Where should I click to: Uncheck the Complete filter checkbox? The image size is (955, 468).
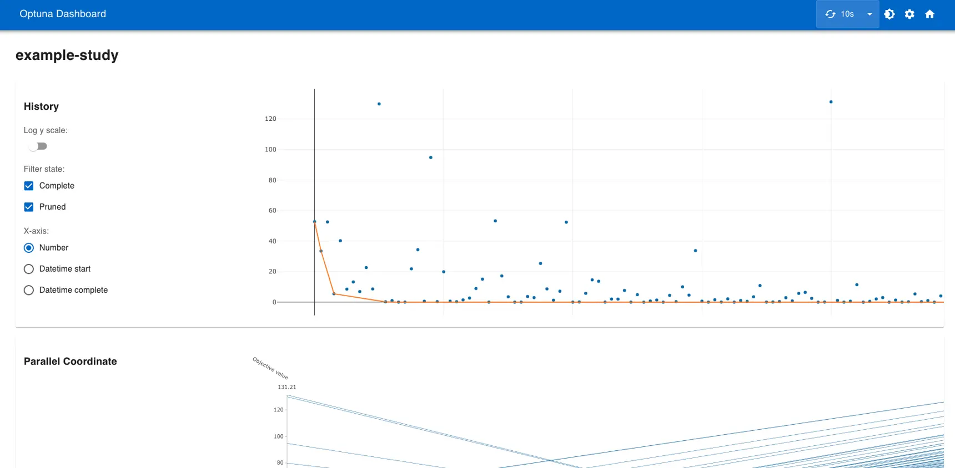(x=29, y=186)
